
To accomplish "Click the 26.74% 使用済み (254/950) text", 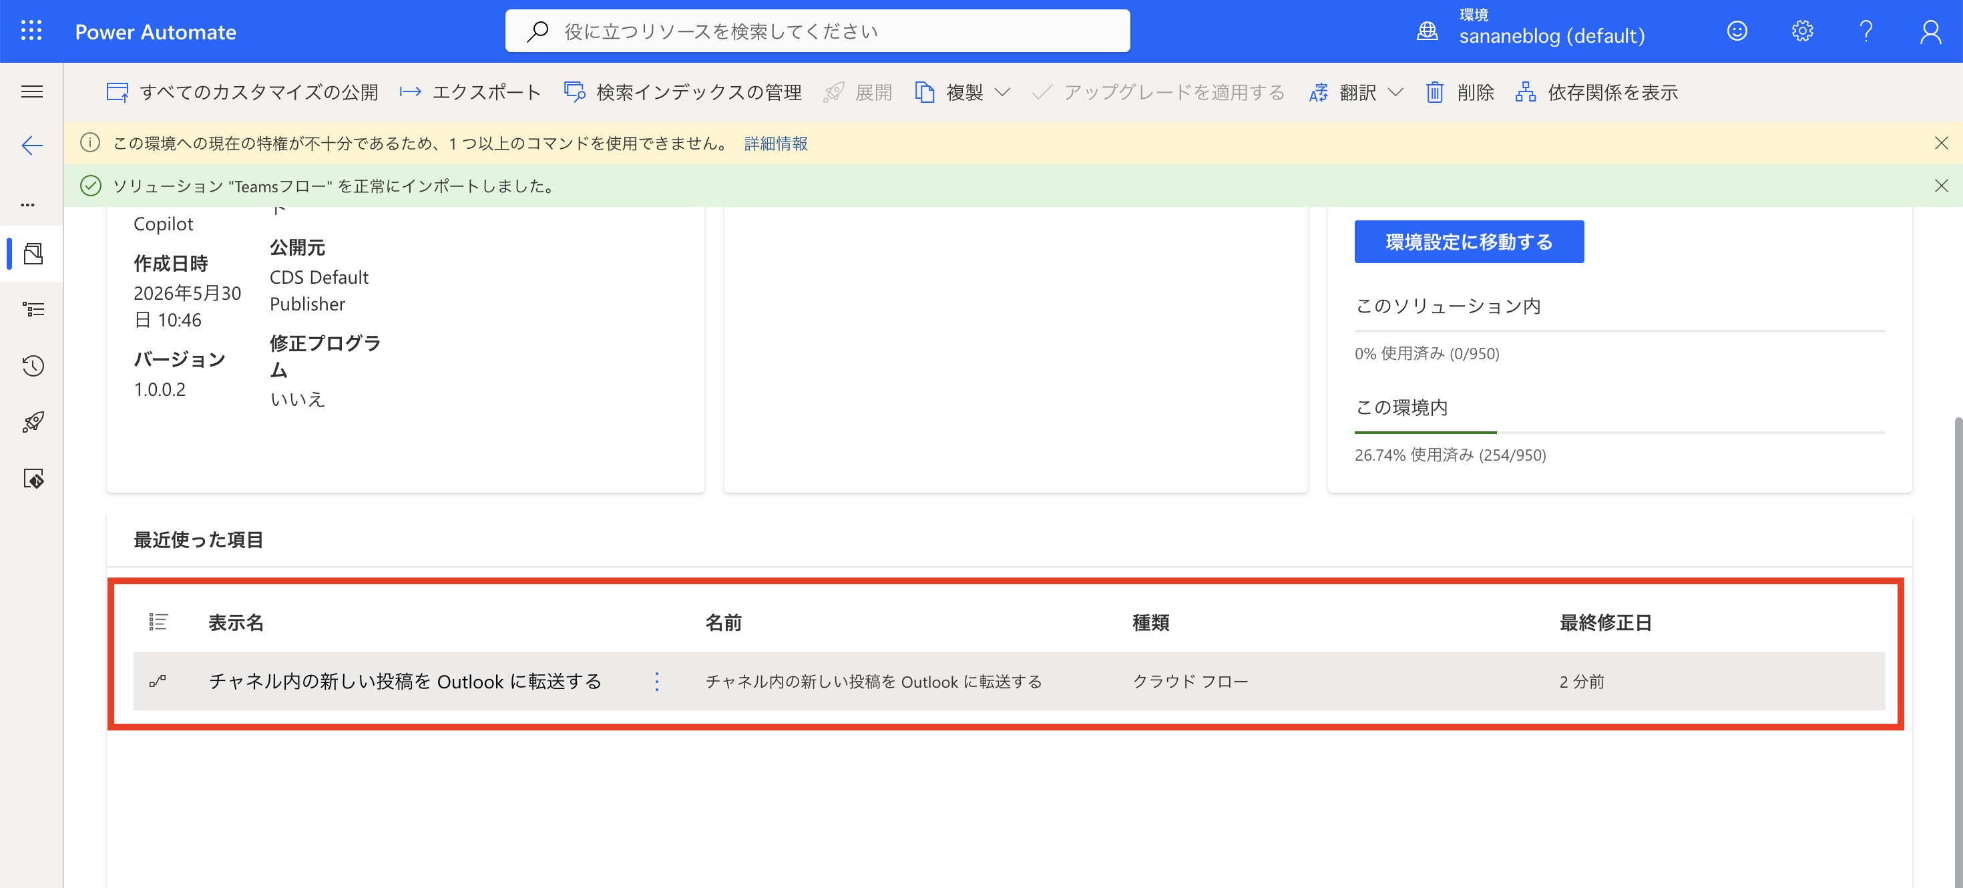I will tap(1450, 455).
